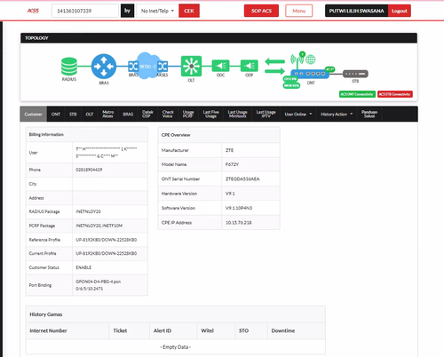This screenshot has width=444, height=357.
Task: Select the ONT modem device icon
Action: (x=310, y=74)
